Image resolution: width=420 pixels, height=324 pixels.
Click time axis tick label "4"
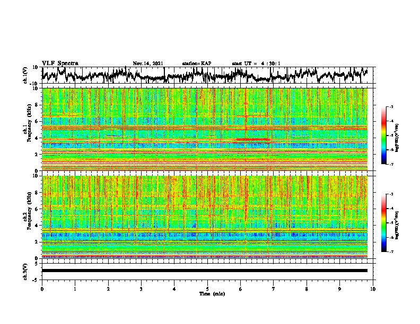point(174,289)
